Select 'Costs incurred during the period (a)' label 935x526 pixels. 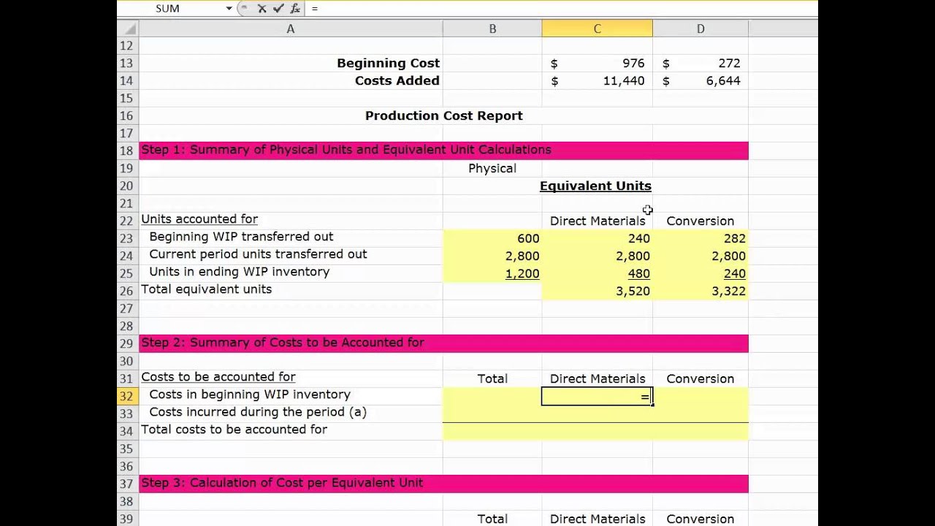(x=258, y=412)
